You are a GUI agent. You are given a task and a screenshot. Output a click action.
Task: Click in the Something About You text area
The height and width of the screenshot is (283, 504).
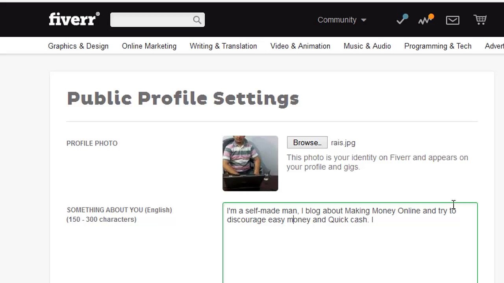coord(350,243)
